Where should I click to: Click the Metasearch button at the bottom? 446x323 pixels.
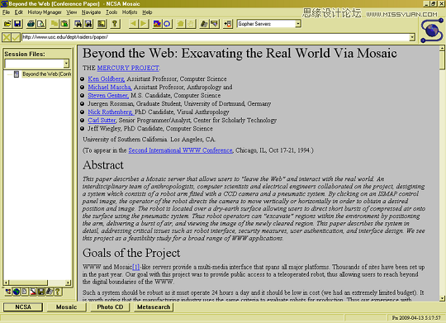coord(154,307)
